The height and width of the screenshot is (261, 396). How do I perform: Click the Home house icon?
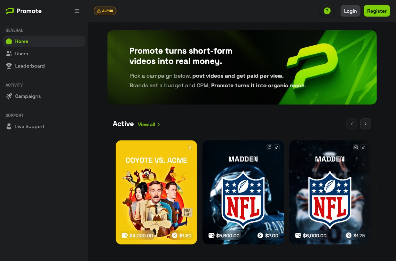click(9, 41)
